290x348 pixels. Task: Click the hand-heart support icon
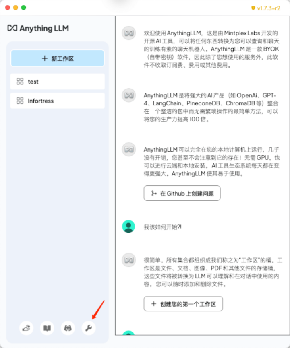point(26,328)
